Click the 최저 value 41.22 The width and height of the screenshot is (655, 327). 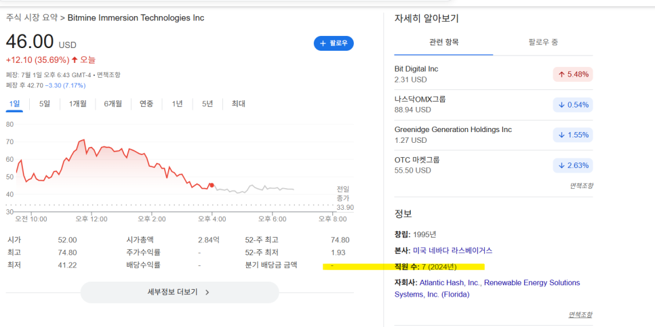pos(67,265)
